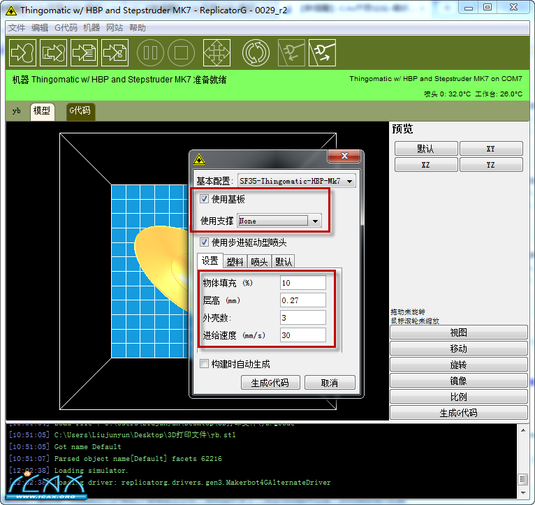Select the 默认 tab in dialog

[x=283, y=262]
